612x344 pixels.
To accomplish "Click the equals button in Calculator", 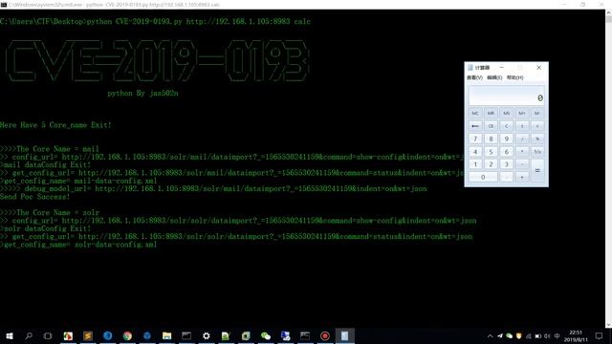I will click(x=537, y=171).
